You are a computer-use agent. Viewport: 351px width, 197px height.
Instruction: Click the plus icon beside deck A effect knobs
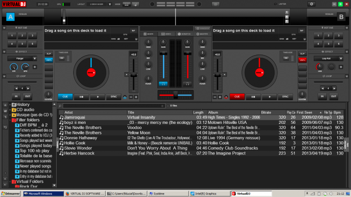[x=35, y=67]
